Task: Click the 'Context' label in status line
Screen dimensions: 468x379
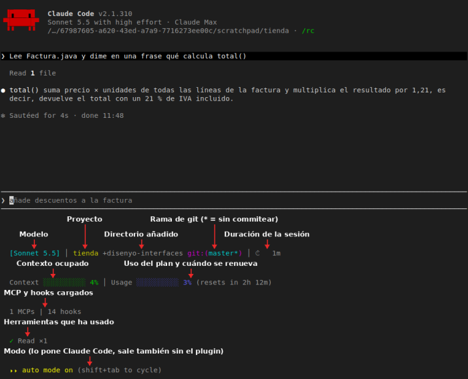Action: pos(24,283)
